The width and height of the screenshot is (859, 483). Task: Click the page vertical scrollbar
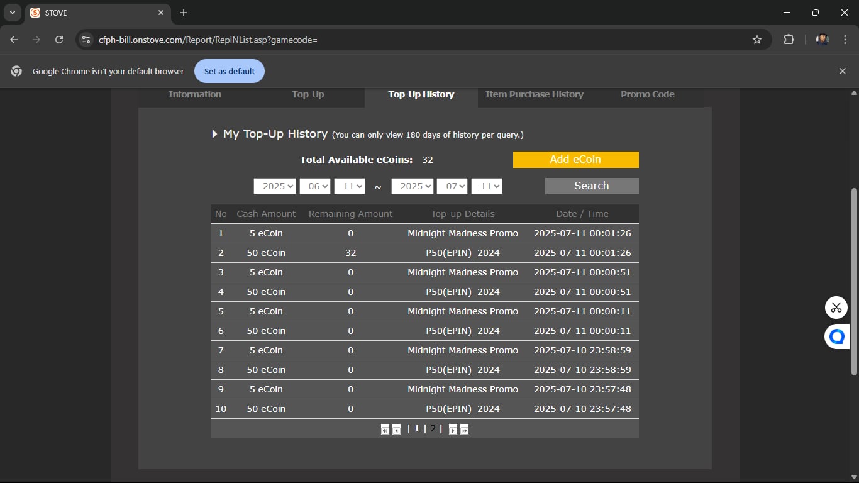tap(853, 283)
